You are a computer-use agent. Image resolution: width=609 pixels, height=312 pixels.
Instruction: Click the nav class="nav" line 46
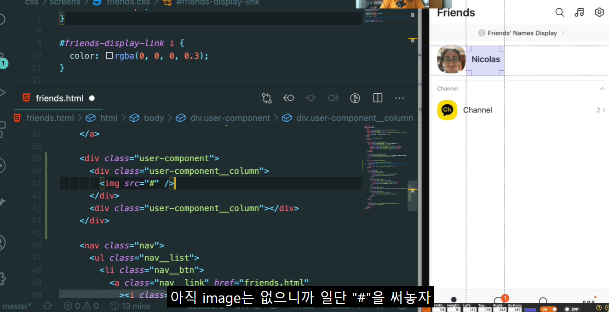[x=121, y=245]
